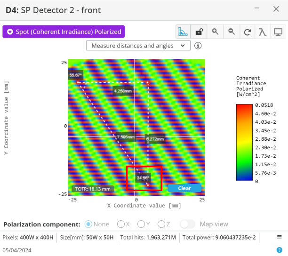This screenshot has height=256, width=288.
Task: Click the bottom measurement point marker
Action: click(x=148, y=185)
